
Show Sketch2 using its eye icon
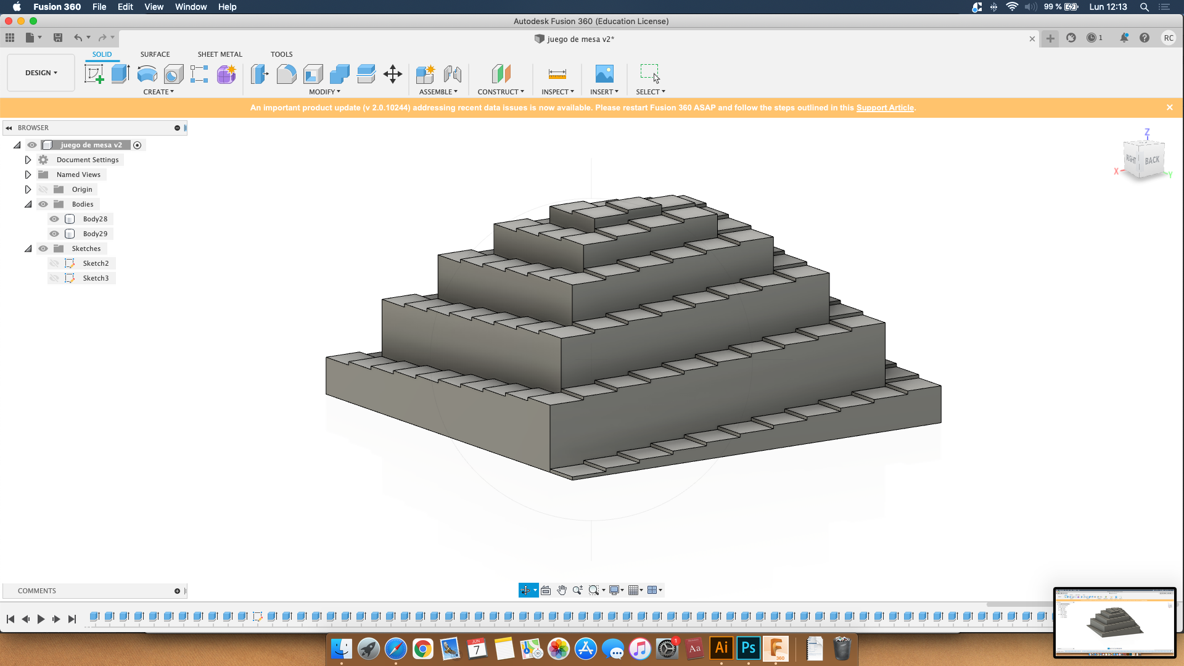point(54,263)
